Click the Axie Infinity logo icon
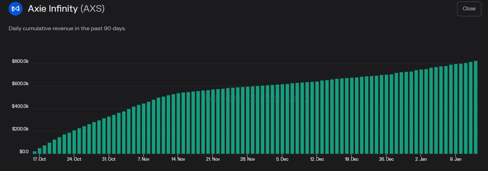 tap(15, 9)
